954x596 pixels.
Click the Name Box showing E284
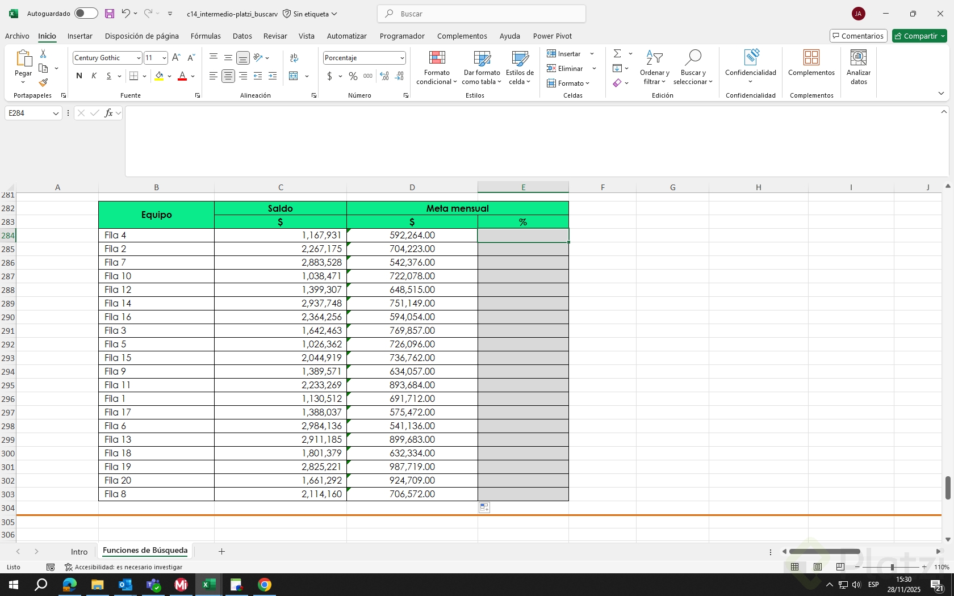pyautogui.click(x=33, y=113)
